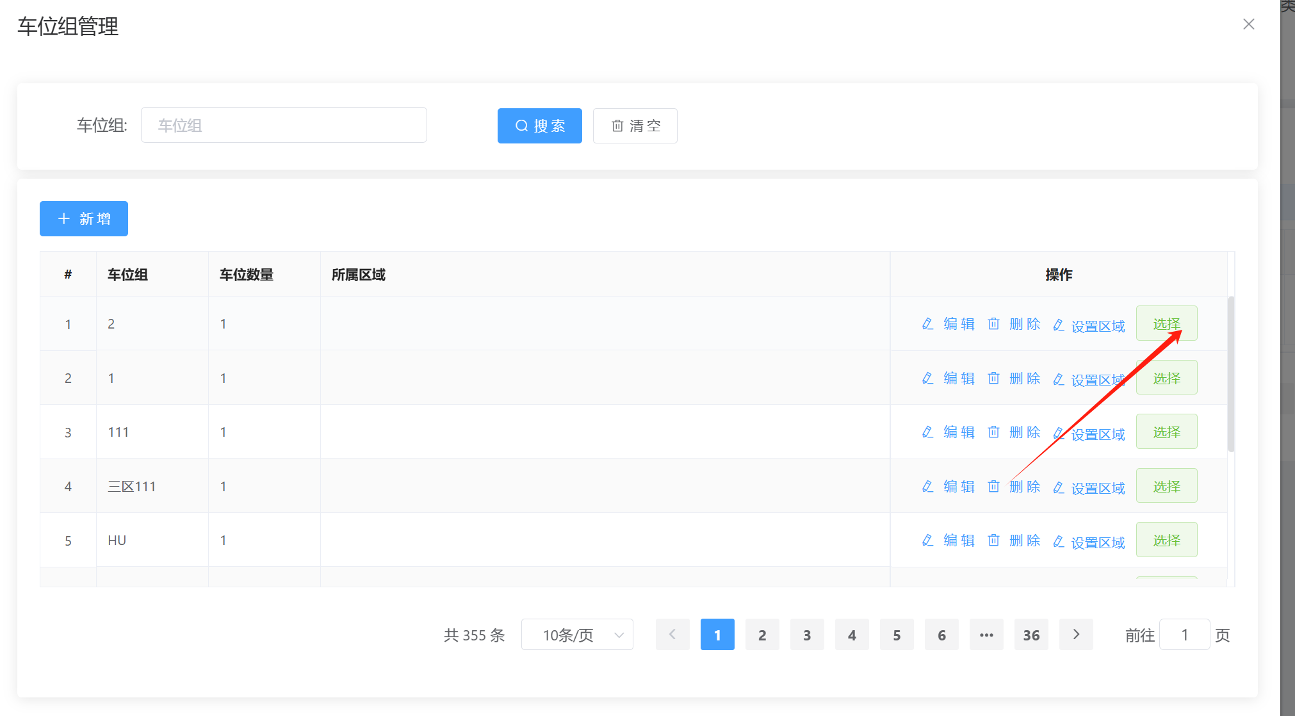Click the pagination ellipsis button
1295x716 pixels.
coord(986,635)
